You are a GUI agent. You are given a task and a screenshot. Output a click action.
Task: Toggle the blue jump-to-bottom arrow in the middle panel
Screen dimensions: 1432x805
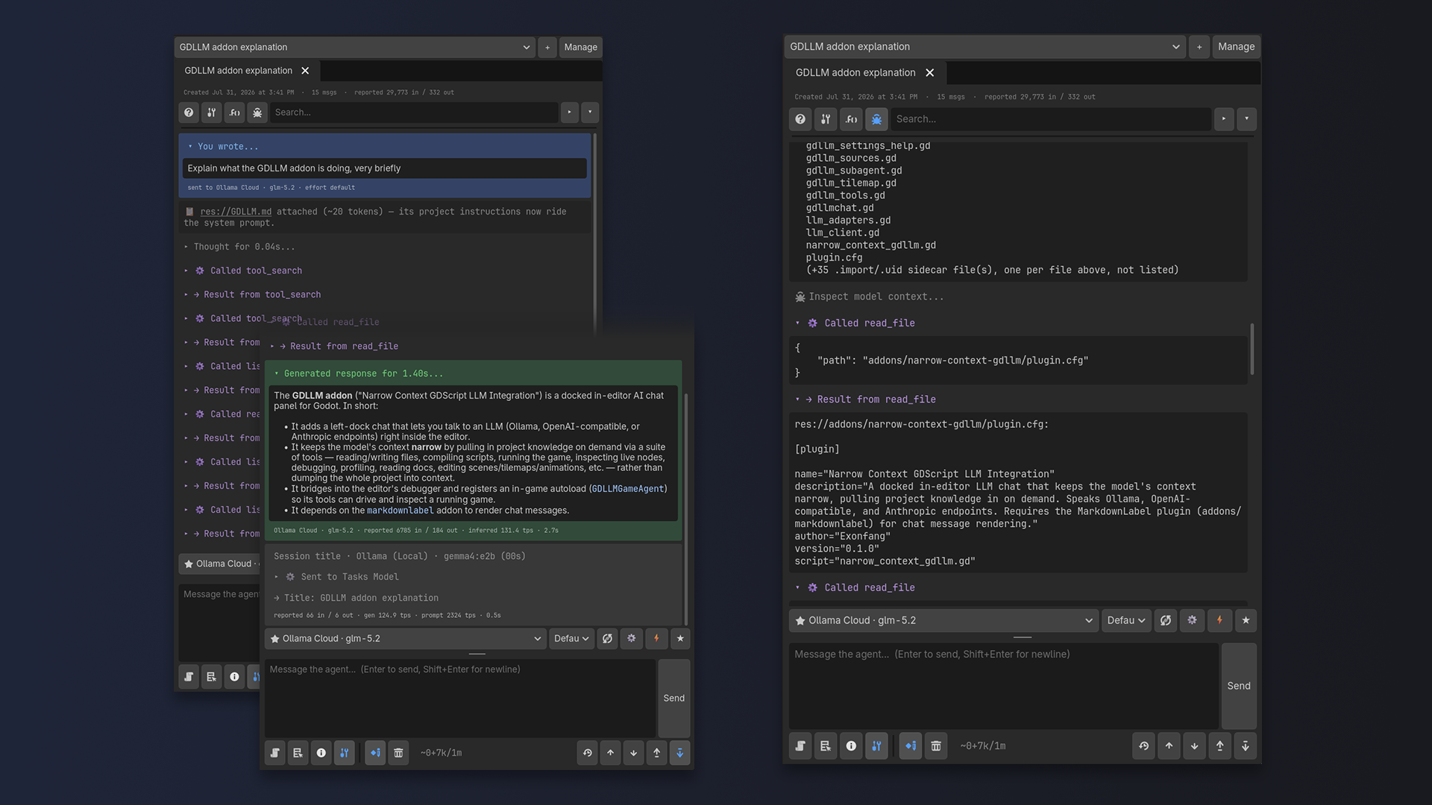[680, 753]
